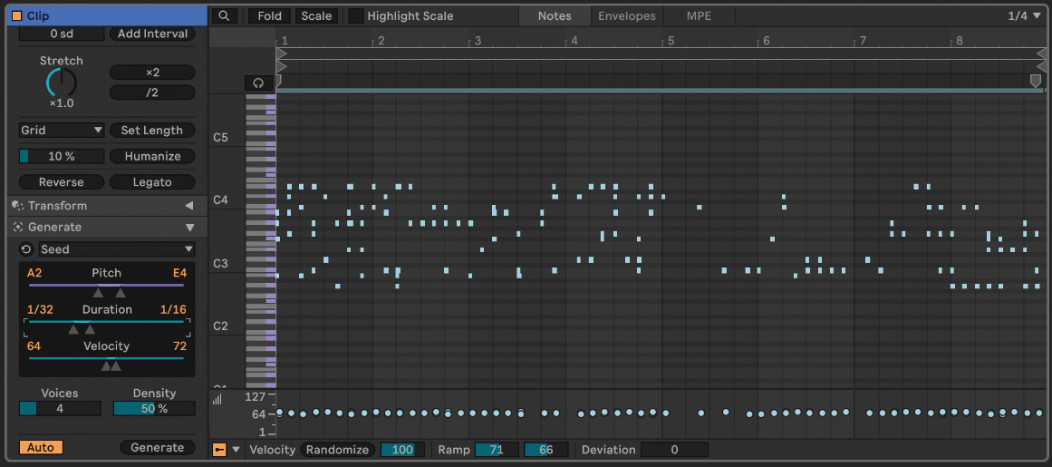Click the C3 label on piano roll
The image size is (1052, 467).
(x=221, y=264)
